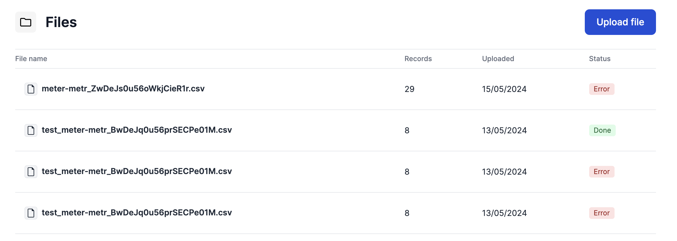This screenshot has width=677, height=241.
Task: Open the test_meter-metr file marked Done
Action: (137, 130)
